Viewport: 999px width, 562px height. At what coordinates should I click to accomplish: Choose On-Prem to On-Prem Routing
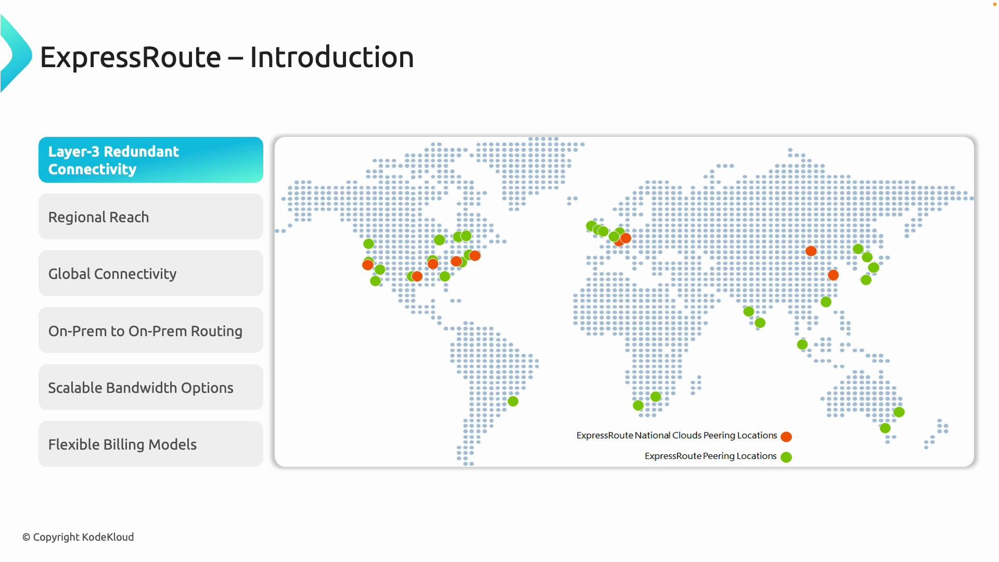coord(151,330)
